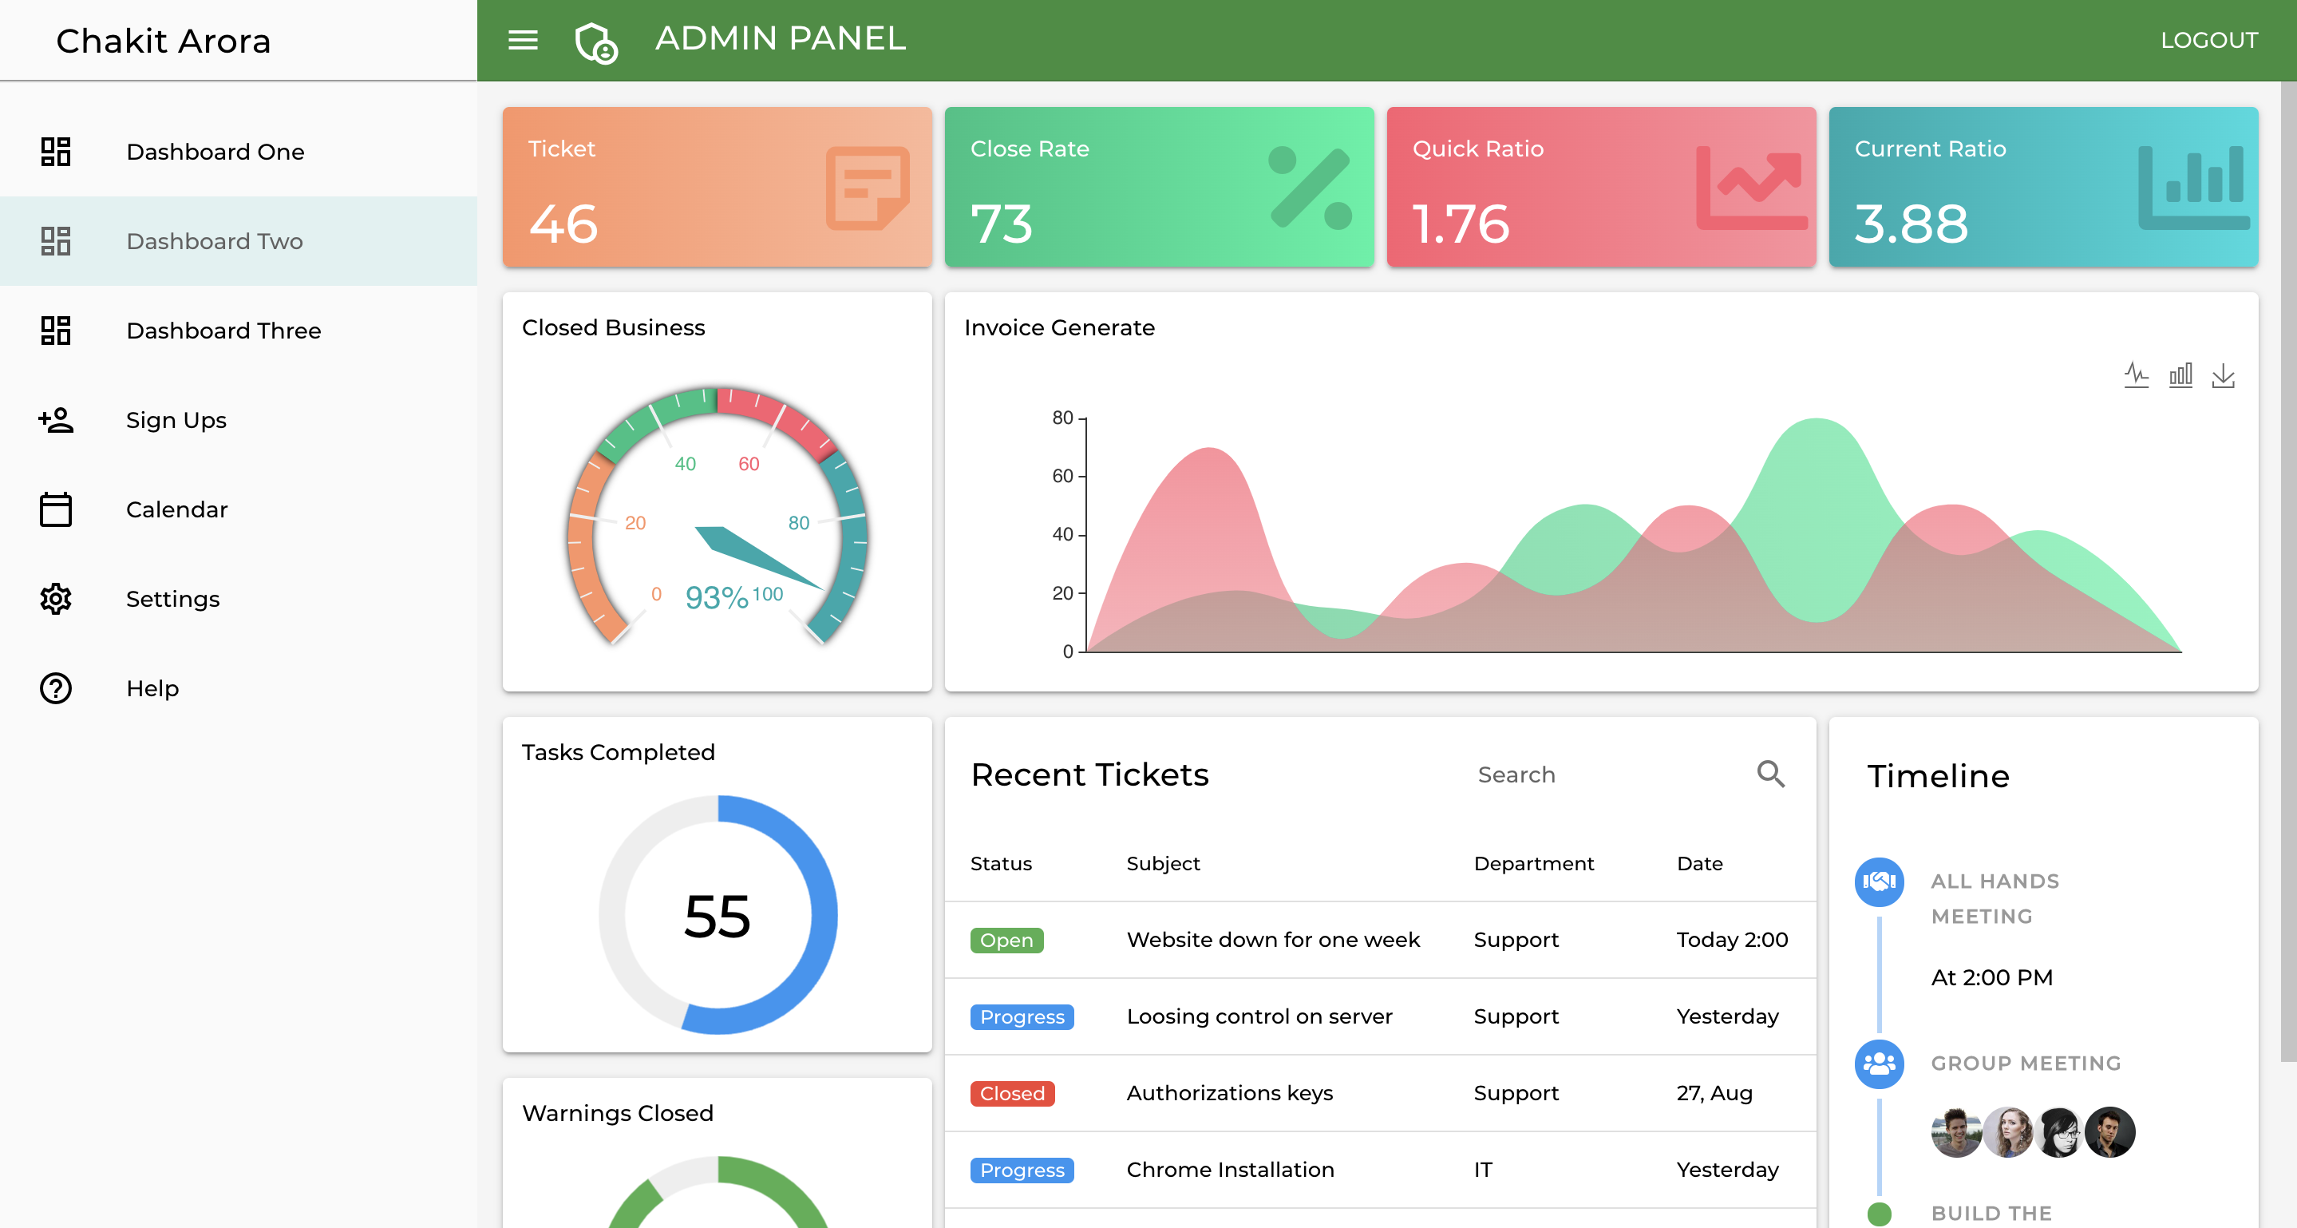Viewport: 2297px width, 1228px height.
Task: Click the Help question mark icon
Action: coord(55,687)
